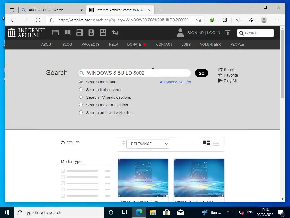This screenshot has width=290, height=218.
Task: Open a new browser tab
Action: [159, 10]
